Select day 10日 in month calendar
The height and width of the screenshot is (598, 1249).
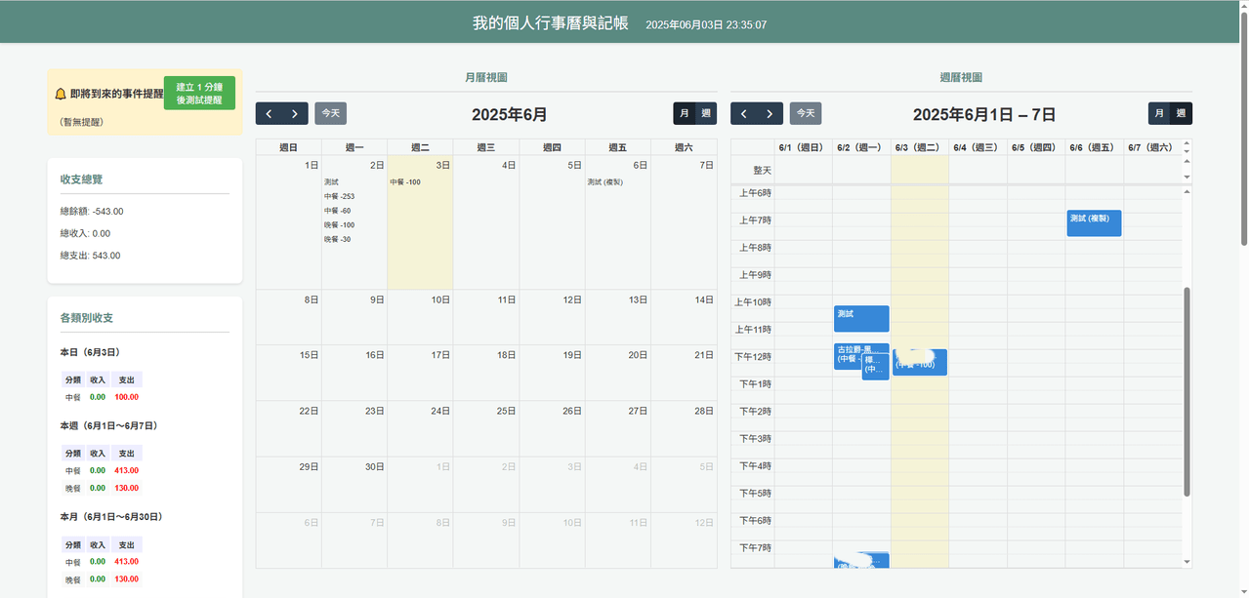[440, 299]
